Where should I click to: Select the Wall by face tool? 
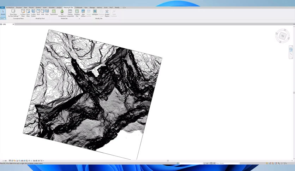coord(42,12)
